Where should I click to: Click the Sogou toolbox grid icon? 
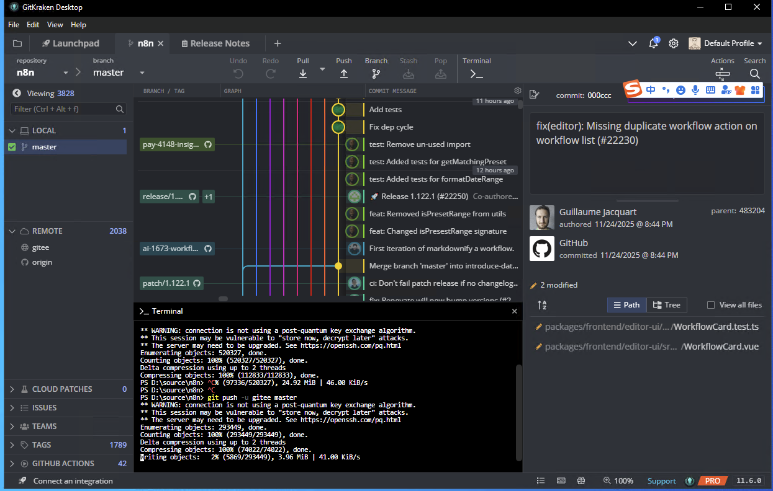click(756, 90)
